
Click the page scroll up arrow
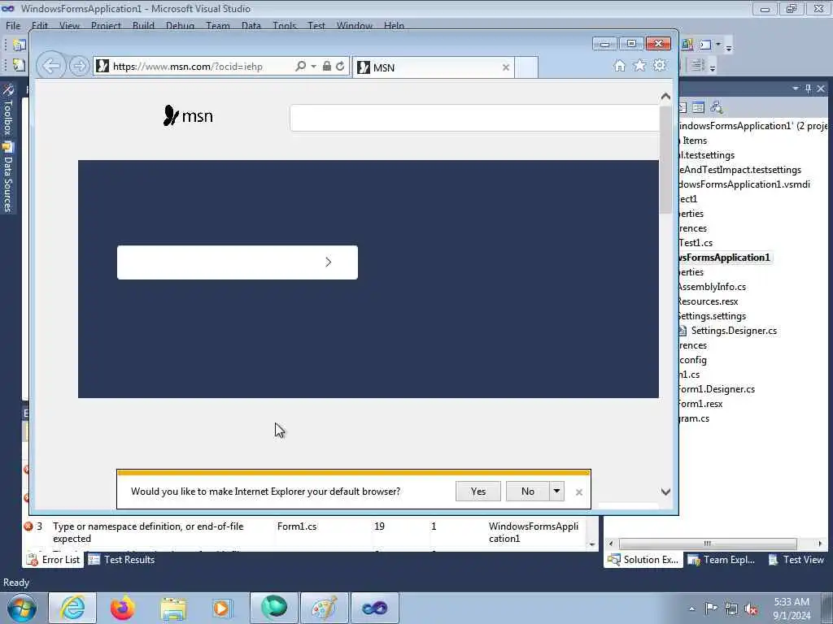pos(665,97)
